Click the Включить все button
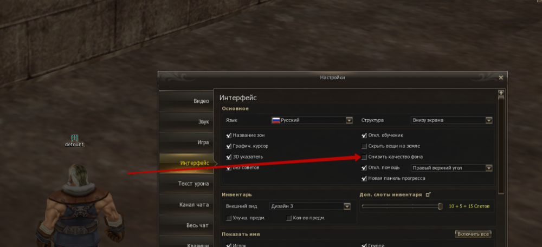This screenshot has width=542, height=247. (473, 234)
